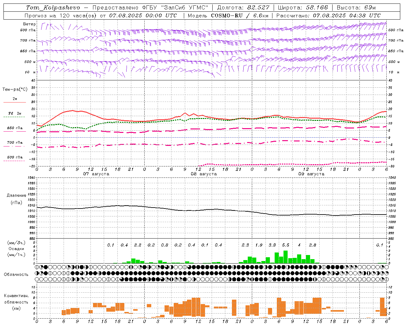The height and width of the screenshot is (324, 405).
Task: Click the 1.9 precipitation value
Action: coord(259,245)
